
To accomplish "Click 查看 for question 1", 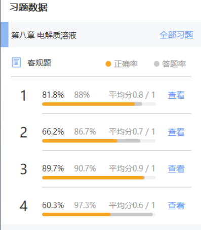I will click(176, 95).
